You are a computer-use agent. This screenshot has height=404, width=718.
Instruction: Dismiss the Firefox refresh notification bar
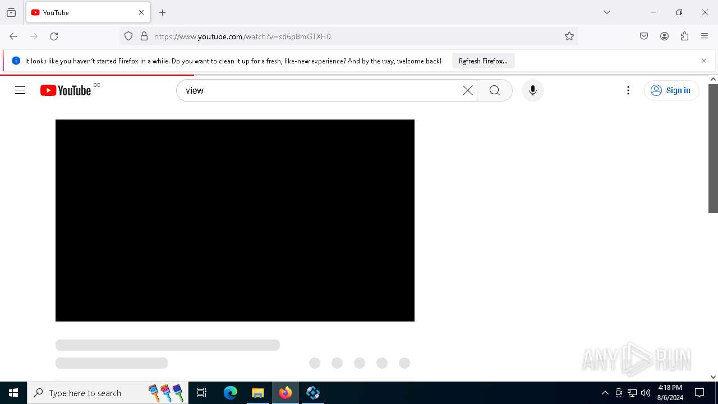(704, 61)
